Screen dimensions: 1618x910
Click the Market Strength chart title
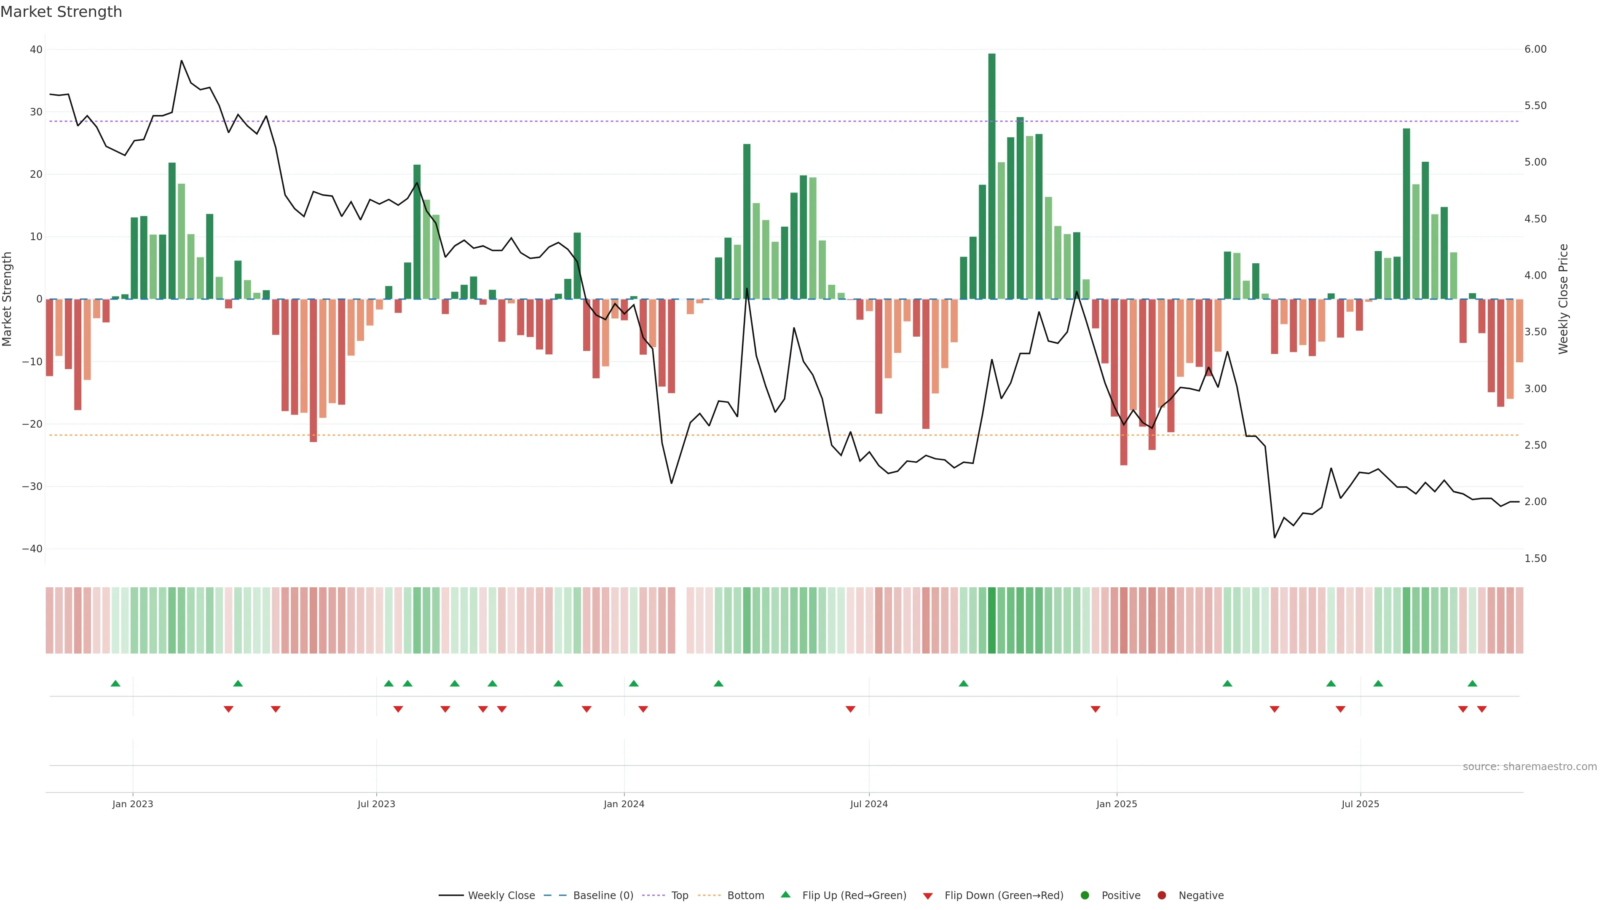tap(61, 12)
